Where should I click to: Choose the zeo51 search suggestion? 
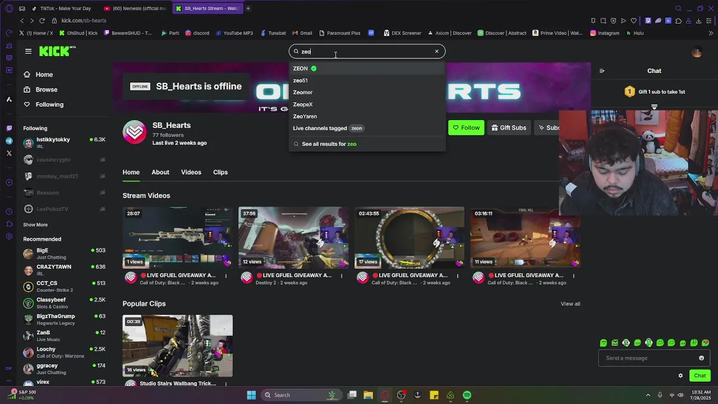point(367,80)
